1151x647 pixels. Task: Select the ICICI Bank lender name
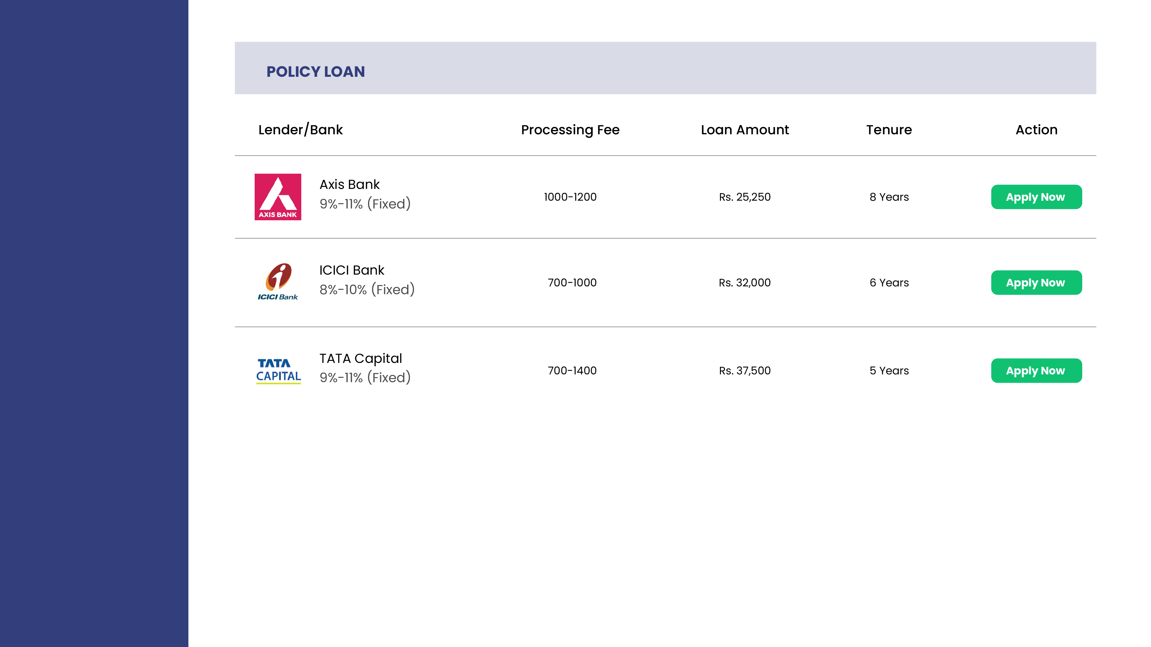tap(352, 270)
